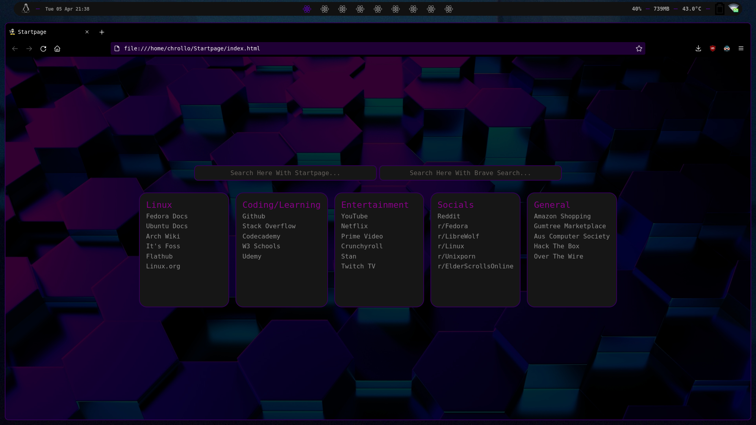This screenshot has width=756, height=425.
Task: Open the Ubuntu Docs link
Action: [167, 226]
